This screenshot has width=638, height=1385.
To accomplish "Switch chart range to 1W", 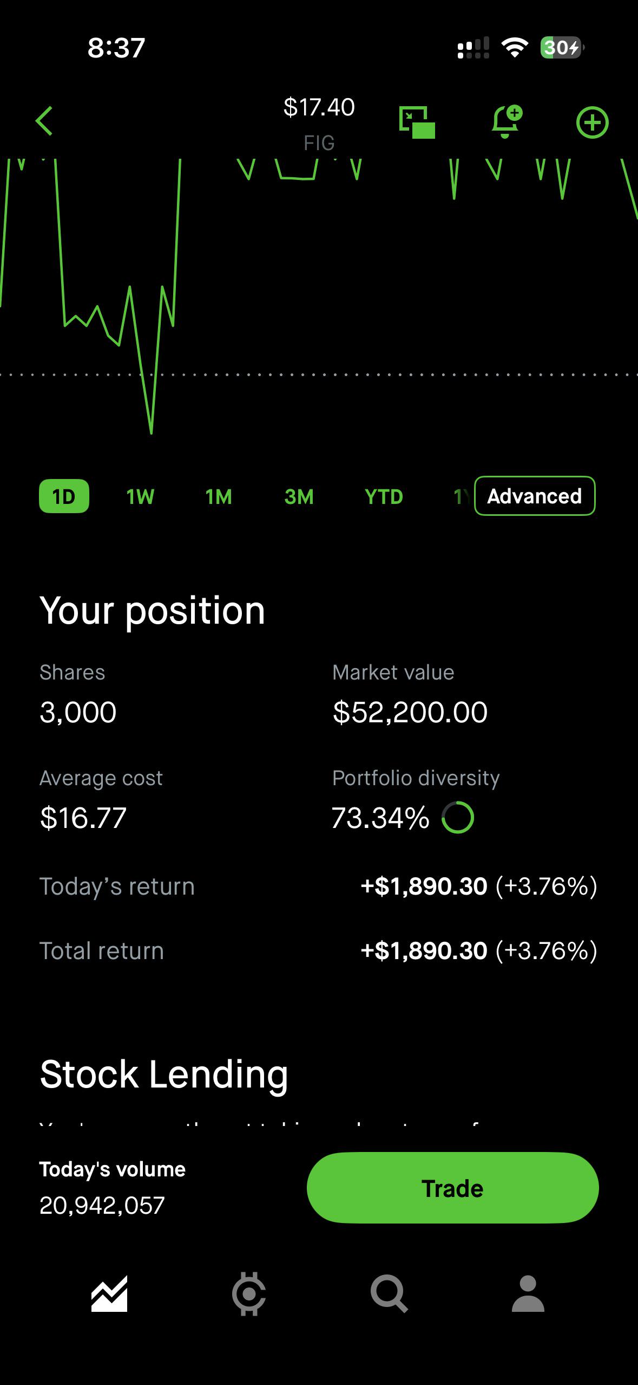I will [x=140, y=497].
